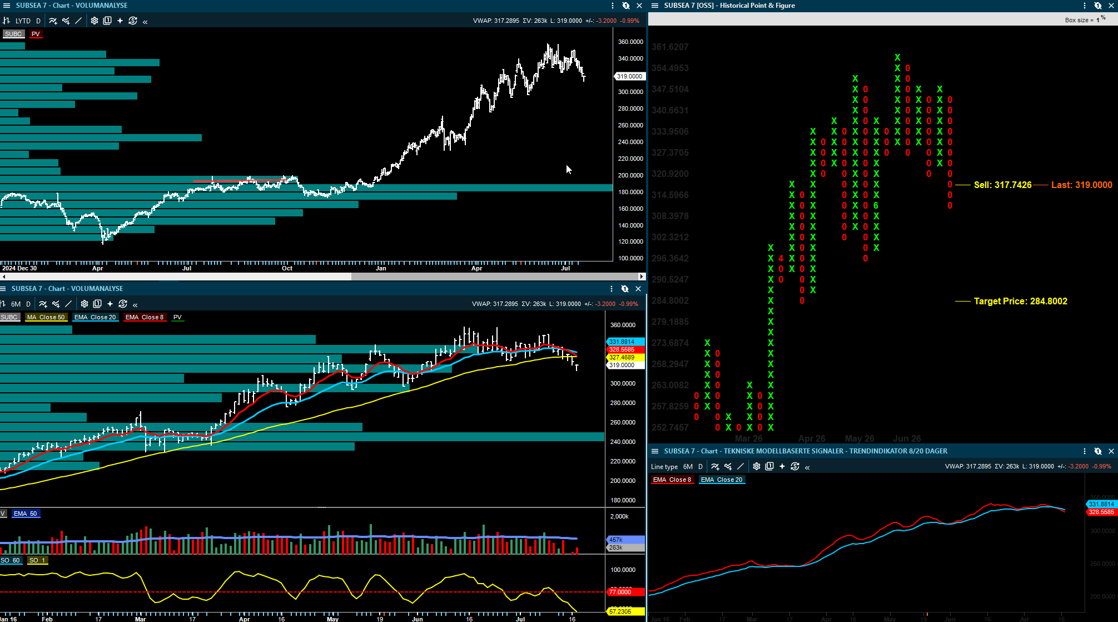Click scrollbar right arrow under top-left chart

pyautogui.click(x=642, y=277)
